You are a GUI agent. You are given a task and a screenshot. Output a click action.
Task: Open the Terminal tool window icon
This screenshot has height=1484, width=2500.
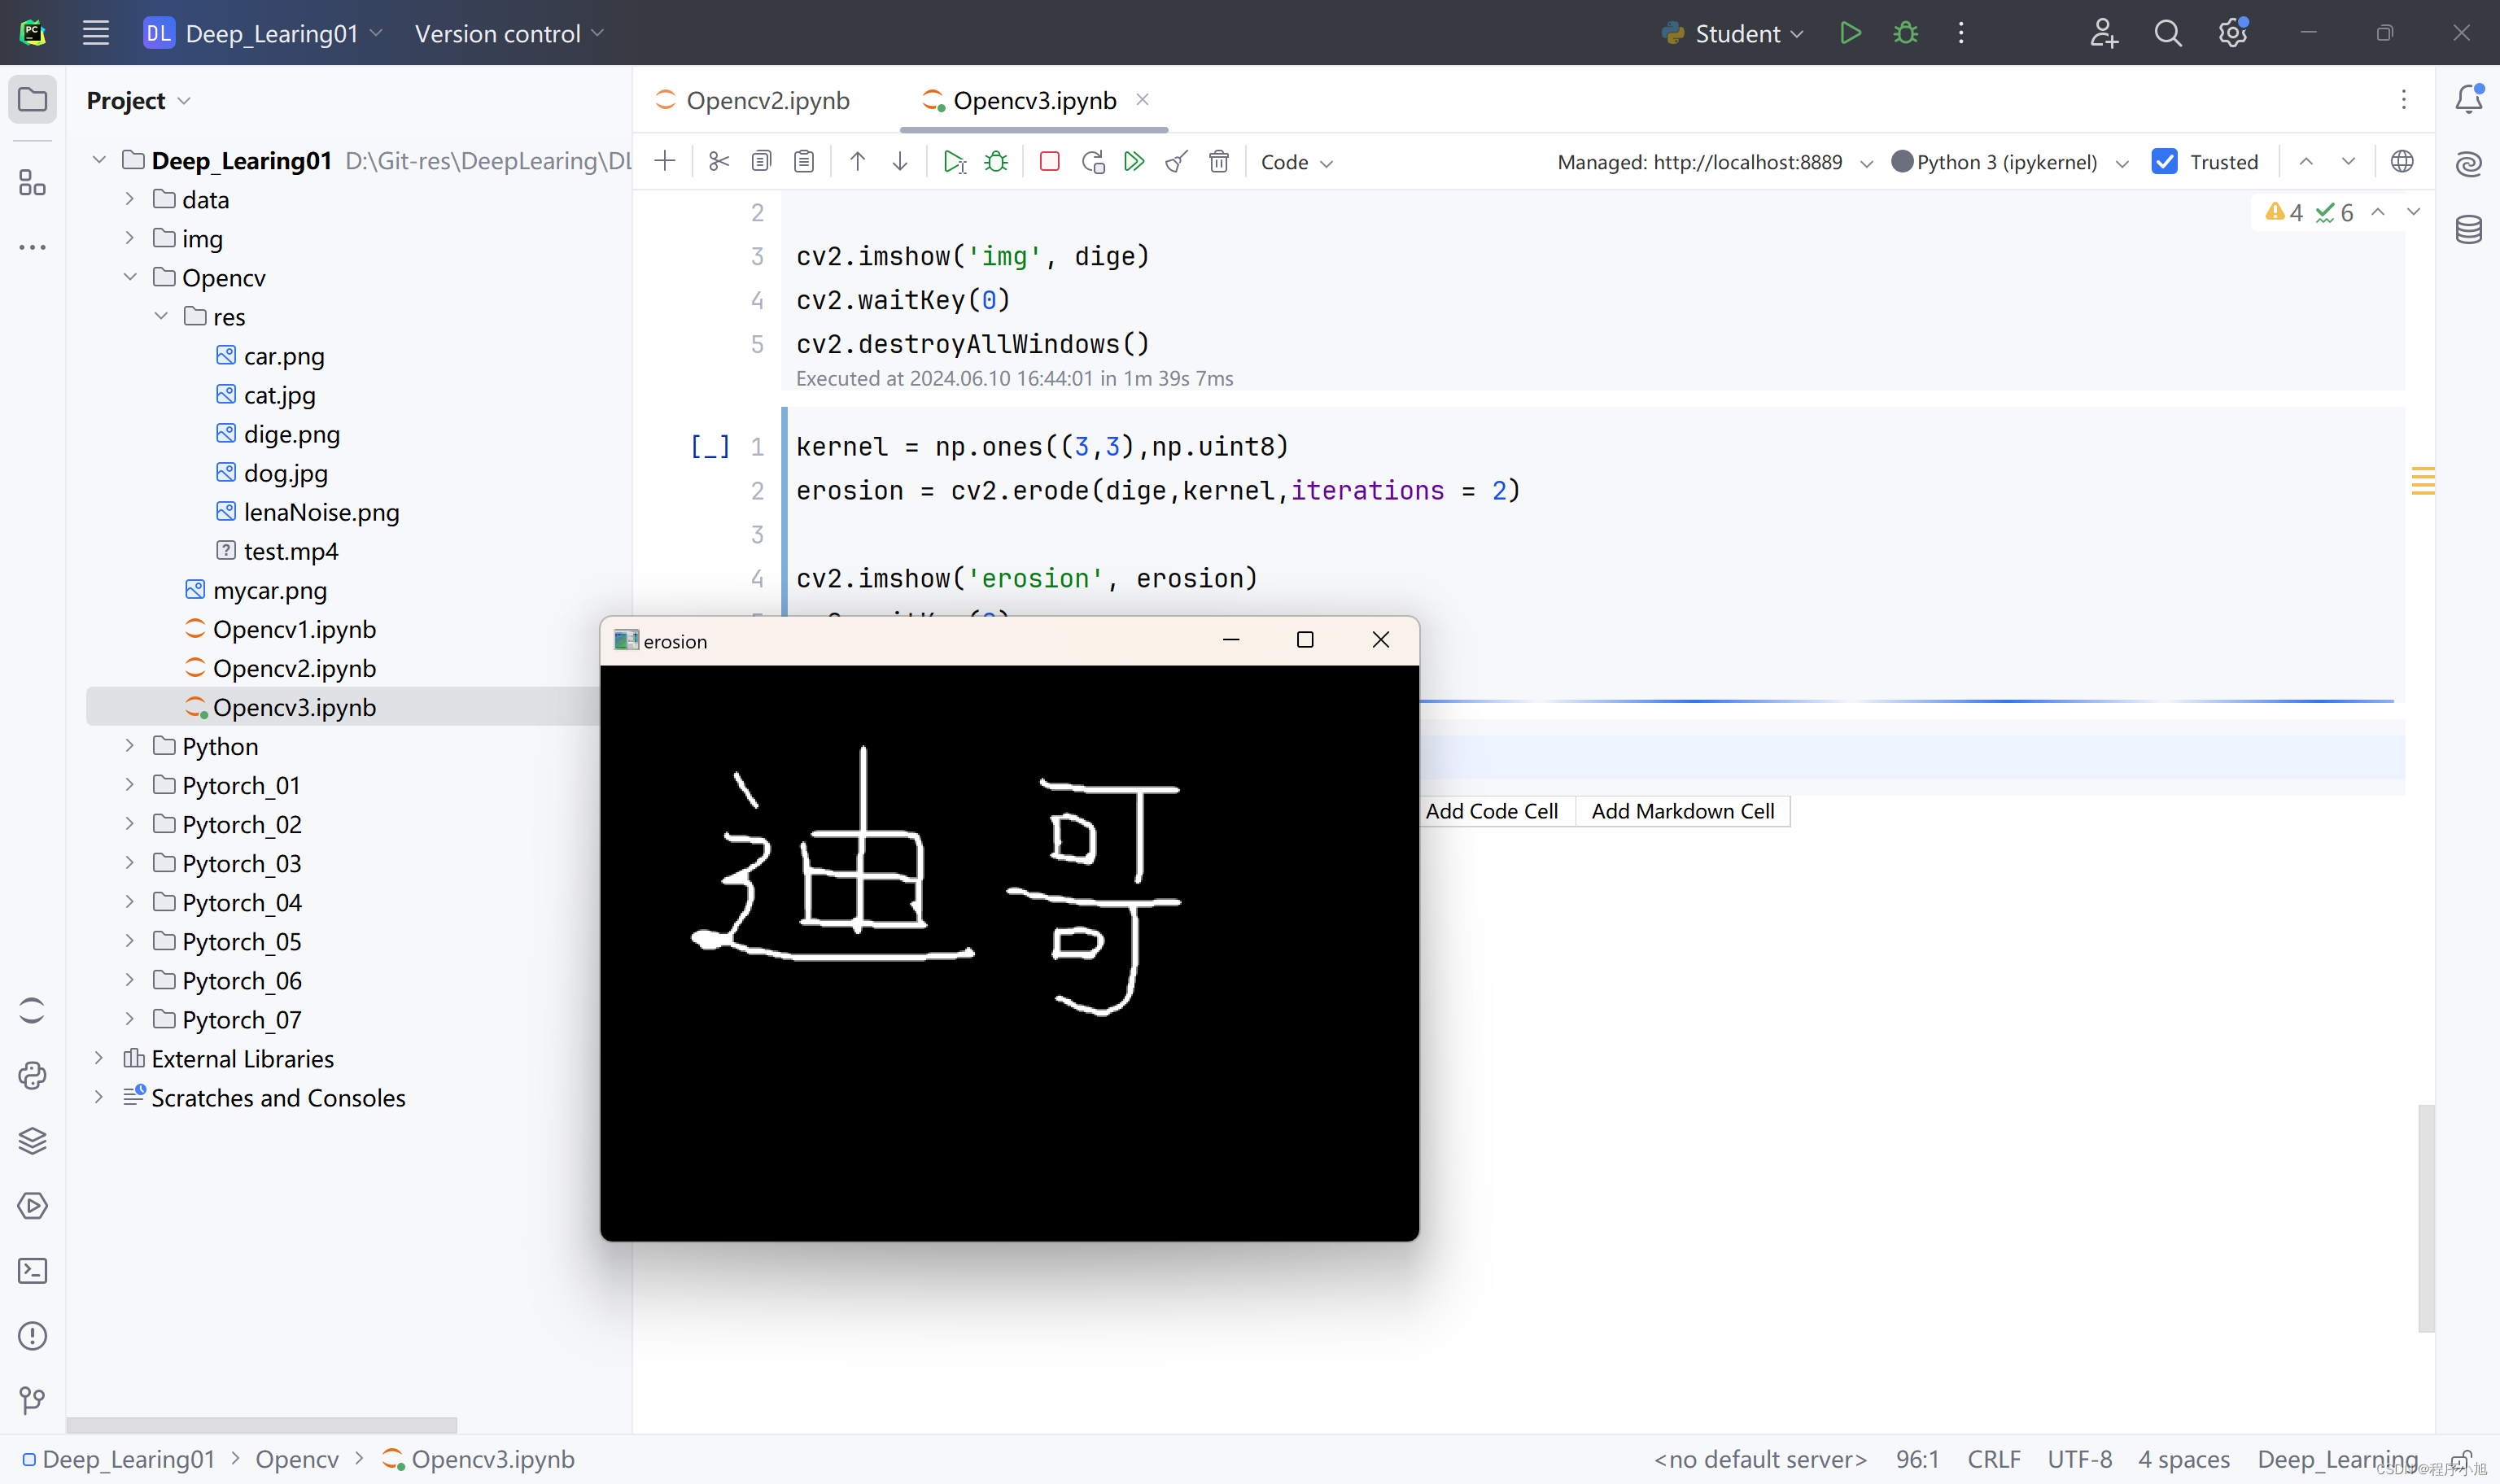point(32,1271)
